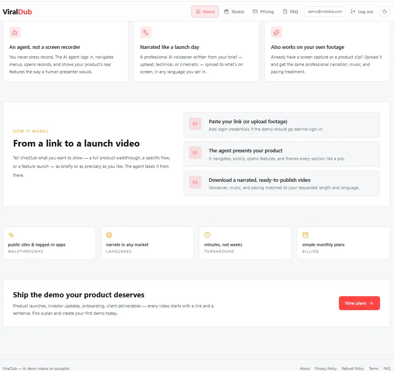This screenshot has width=394, height=371.
Task: Open the Pricing page
Action: (263, 12)
